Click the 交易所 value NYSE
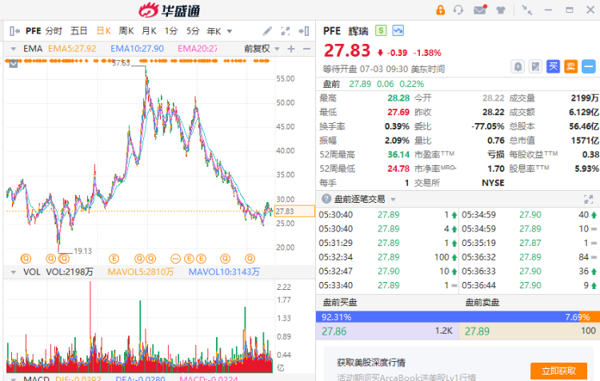 [x=493, y=183]
